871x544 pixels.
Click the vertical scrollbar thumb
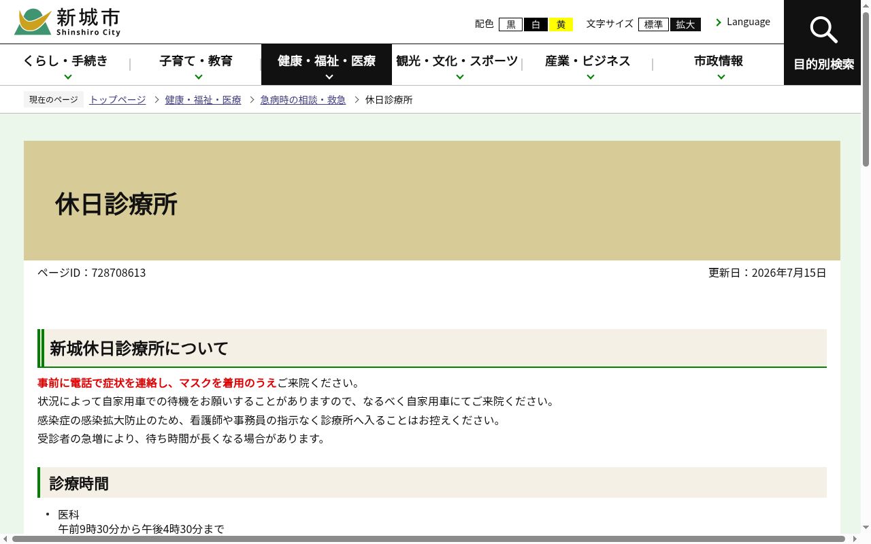click(x=866, y=88)
